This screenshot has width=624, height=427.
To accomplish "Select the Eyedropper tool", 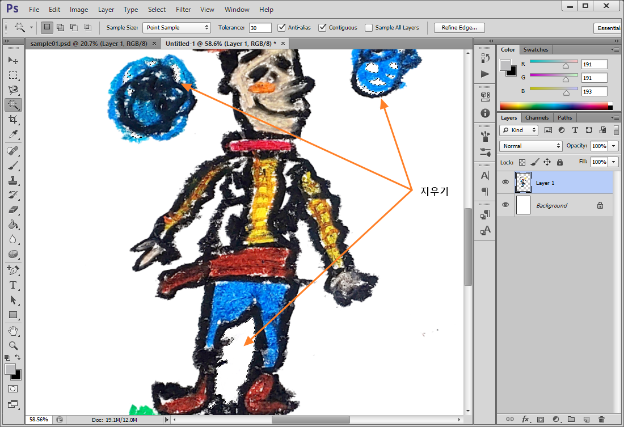I will (x=12, y=134).
